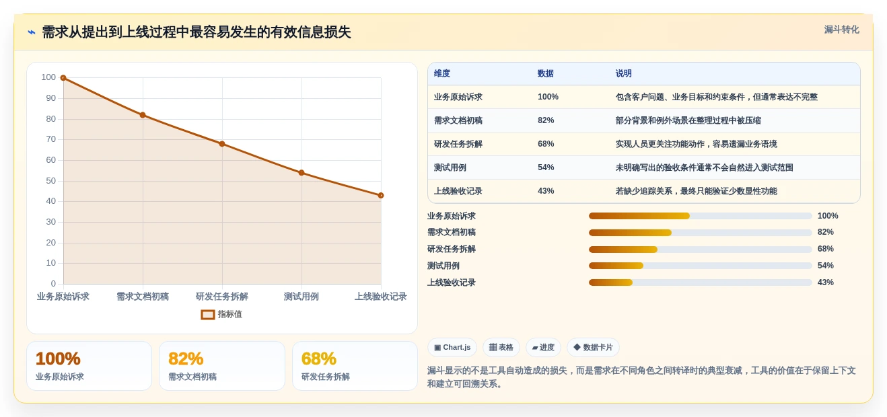Viewport: 887px width, 417px height.
Task: Select the 测试用例 table row cell
Action: tap(450, 167)
